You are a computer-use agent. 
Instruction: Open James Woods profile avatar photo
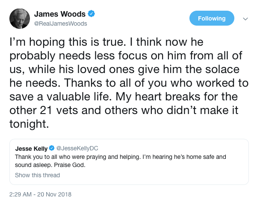click(x=20, y=18)
